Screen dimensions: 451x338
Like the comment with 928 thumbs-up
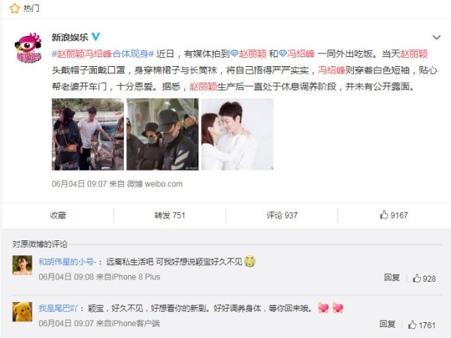click(424, 278)
